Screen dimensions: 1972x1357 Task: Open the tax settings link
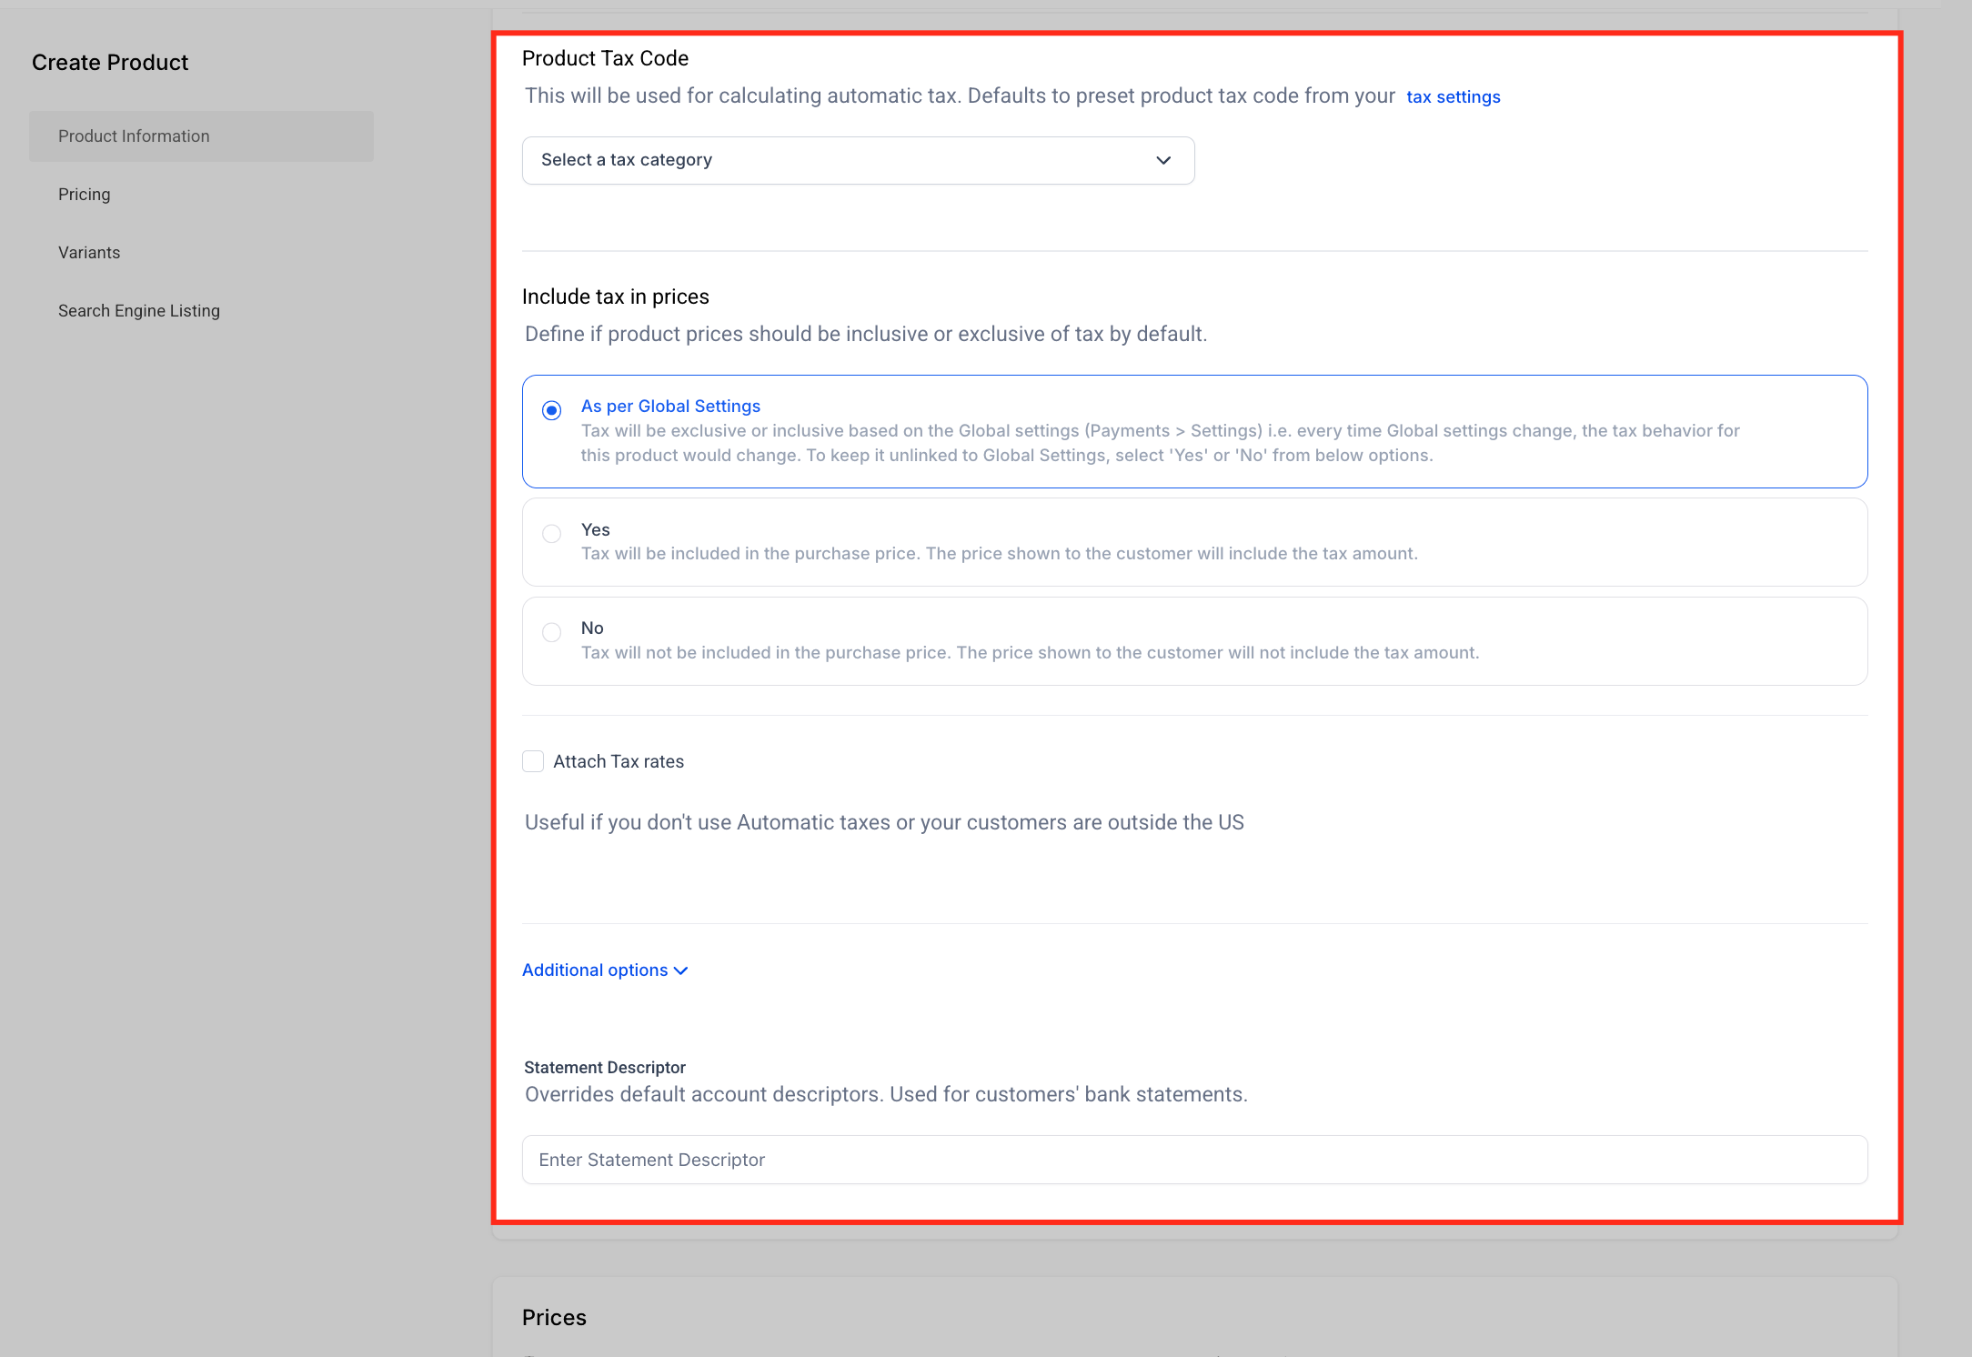(x=1453, y=97)
